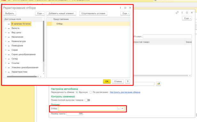Expand the Склад field tree node
The width and height of the screenshot is (197, 122).
click(5, 59)
